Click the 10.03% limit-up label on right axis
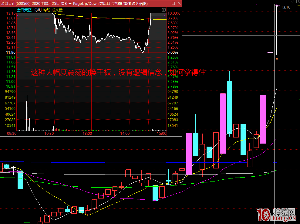This screenshot has width=300, height=224. (174, 13)
